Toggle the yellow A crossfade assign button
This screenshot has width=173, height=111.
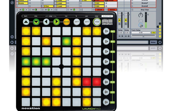click(x=120, y=20)
